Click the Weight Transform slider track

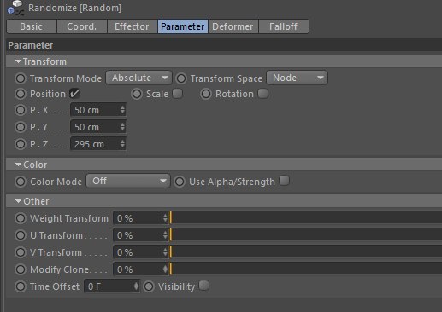pos(306,218)
